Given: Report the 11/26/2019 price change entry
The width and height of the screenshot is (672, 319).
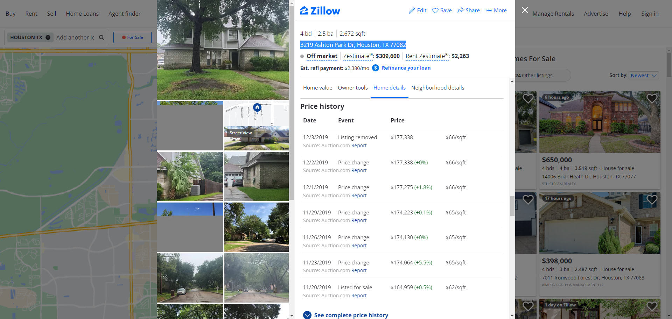Looking at the screenshot, I should click(x=359, y=246).
